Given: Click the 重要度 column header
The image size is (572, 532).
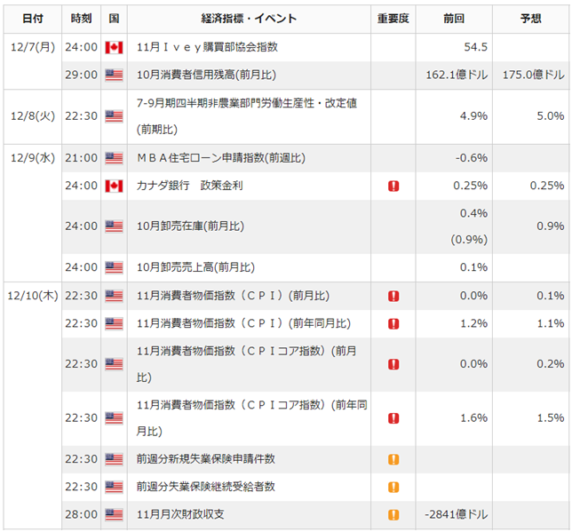Looking at the screenshot, I should [x=393, y=19].
